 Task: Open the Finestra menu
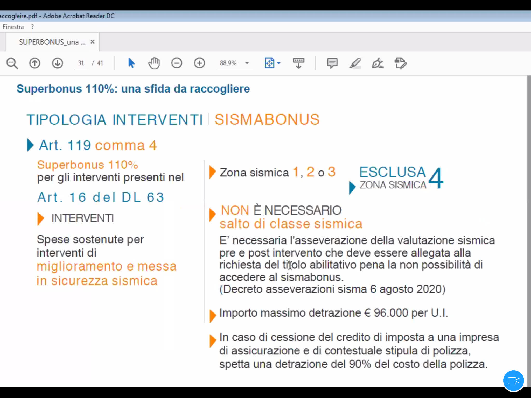[13, 27]
